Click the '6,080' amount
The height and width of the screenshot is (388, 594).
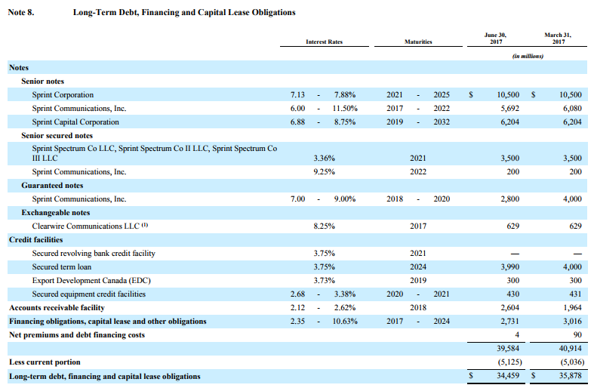[x=572, y=109]
